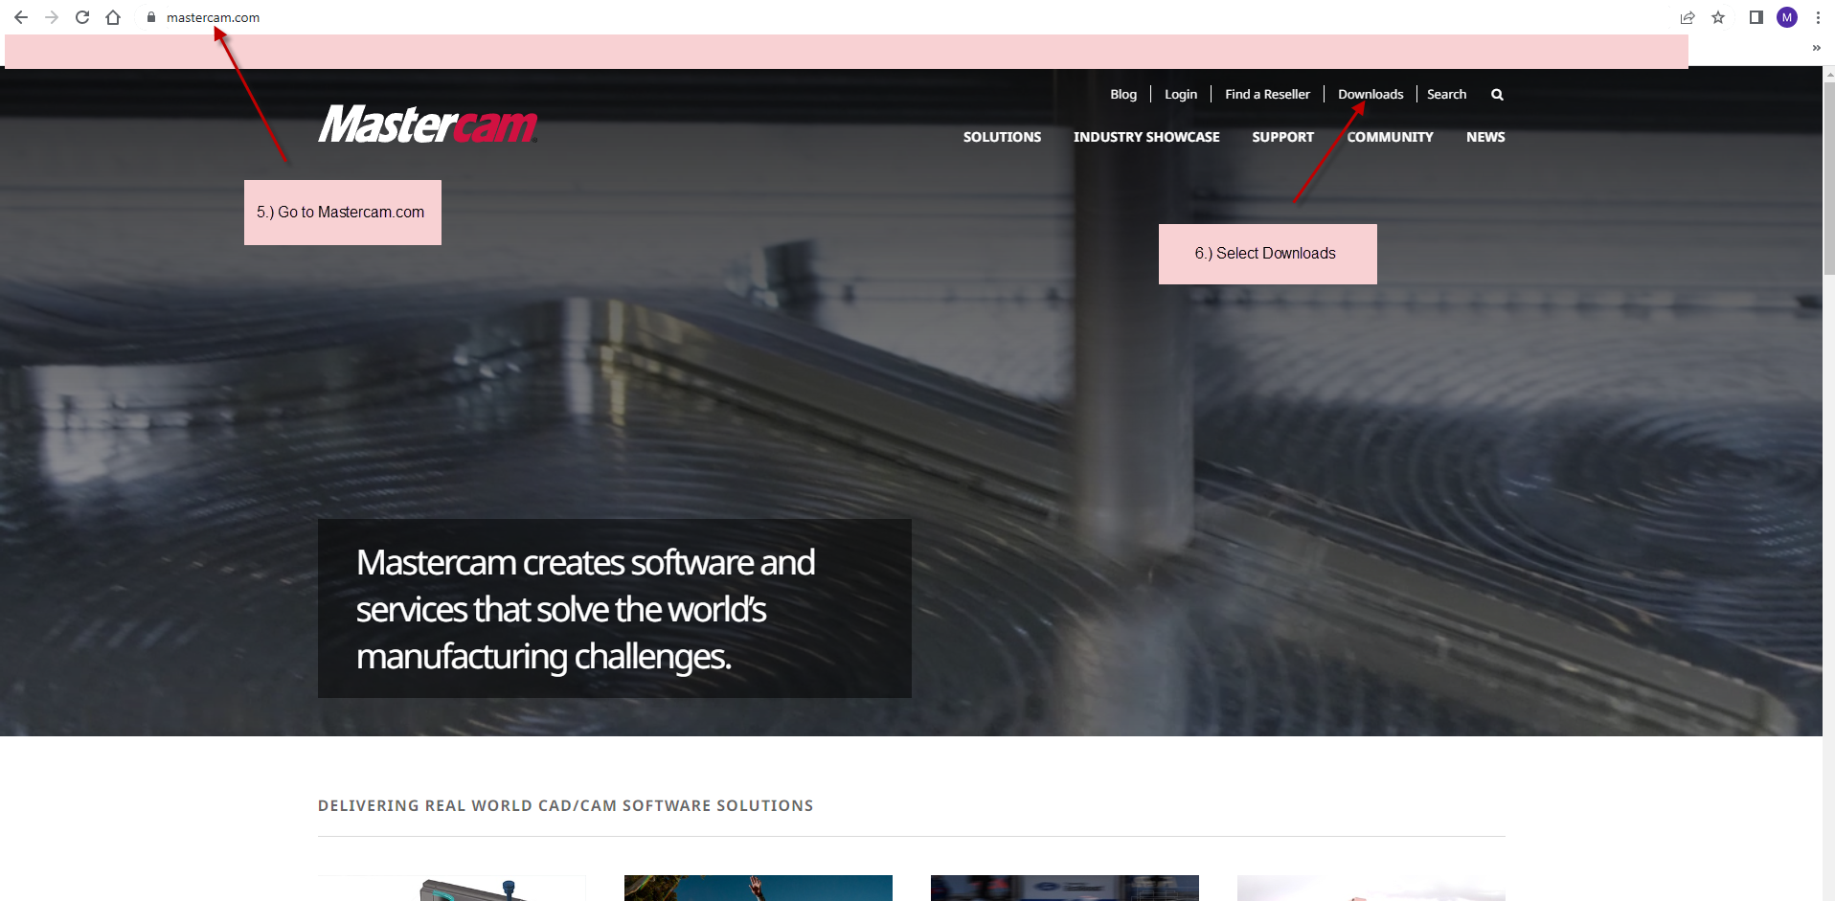Go back using the browser back arrow
The image size is (1835, 901).
pos(21,17)
